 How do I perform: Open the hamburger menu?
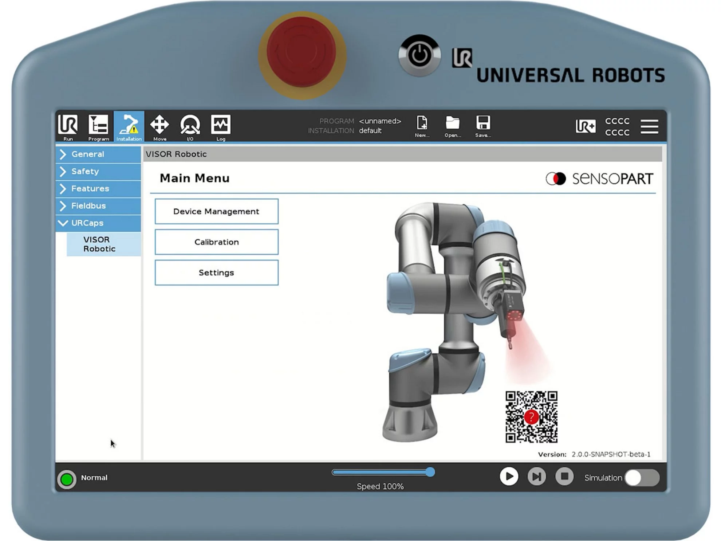click(x=649, y=126)
